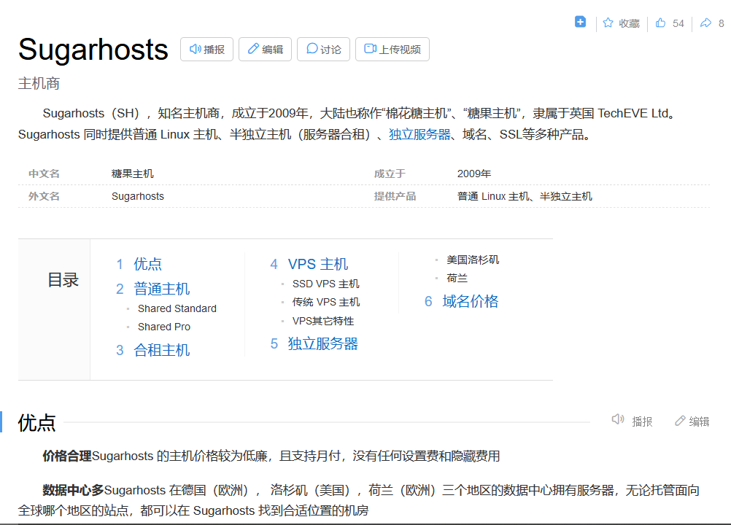Click the 2009年 founding year value
Viewport: 731px width, 525px height.
(474, 174)
